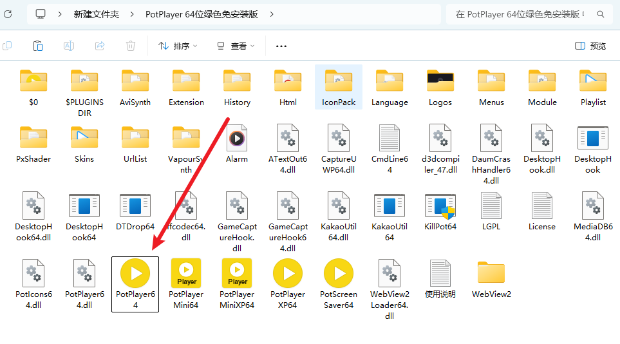Select the d3dcompiler_47.dll file
This screenshot has width=620, height=344.
tap(440, 150)
